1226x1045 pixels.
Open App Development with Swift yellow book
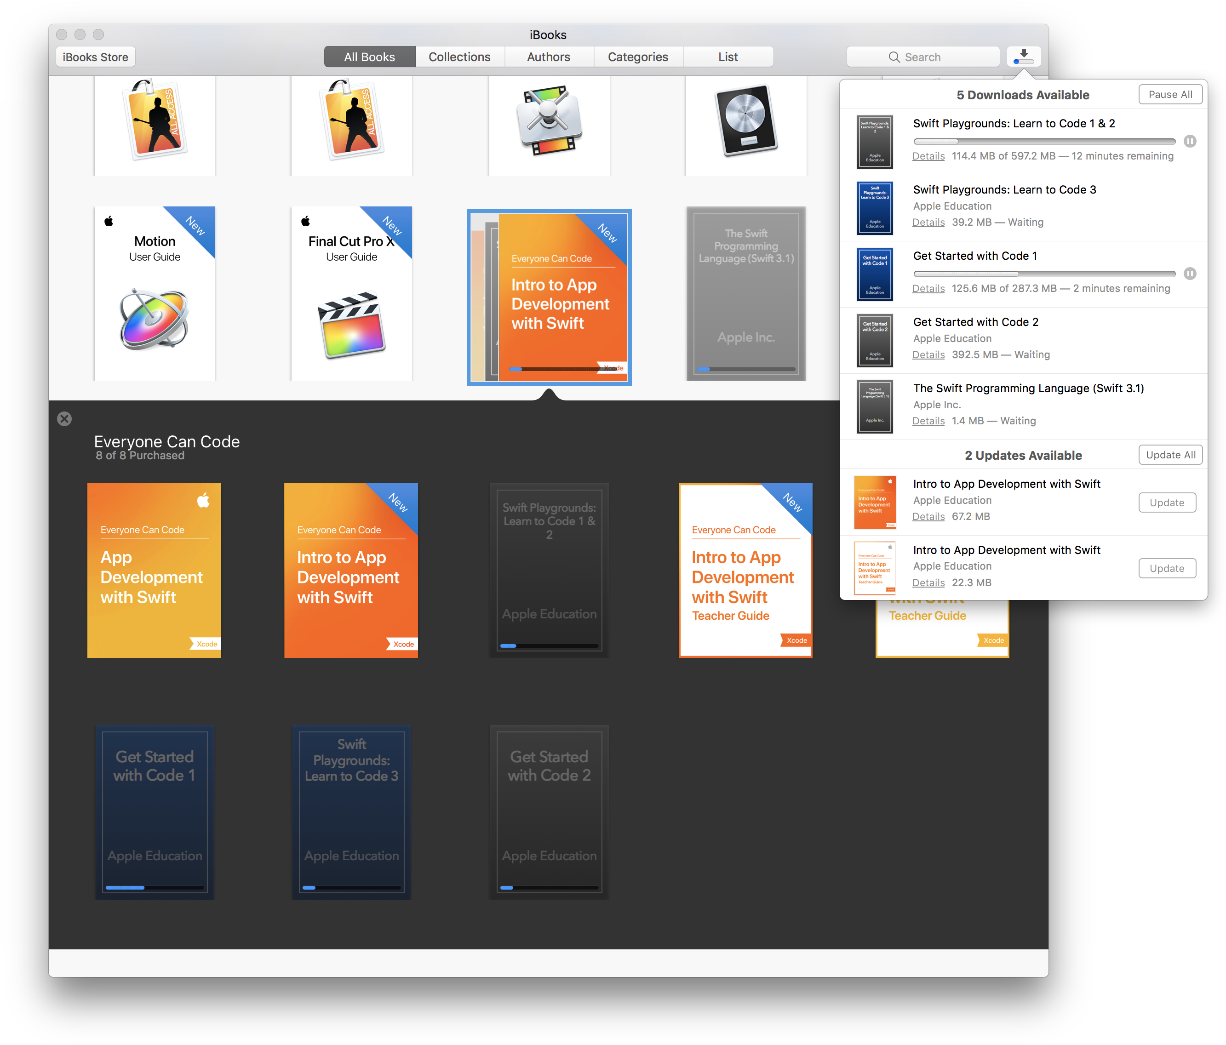point(155,570)
